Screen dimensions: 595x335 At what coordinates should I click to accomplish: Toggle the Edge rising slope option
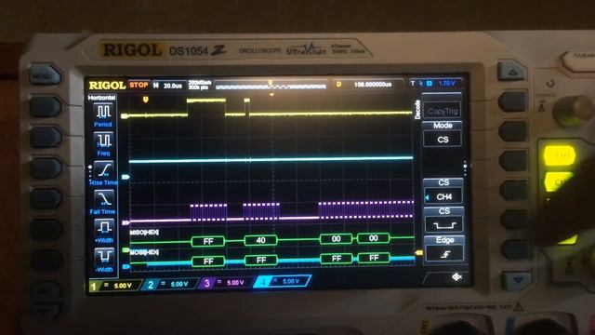pos(444,249)
